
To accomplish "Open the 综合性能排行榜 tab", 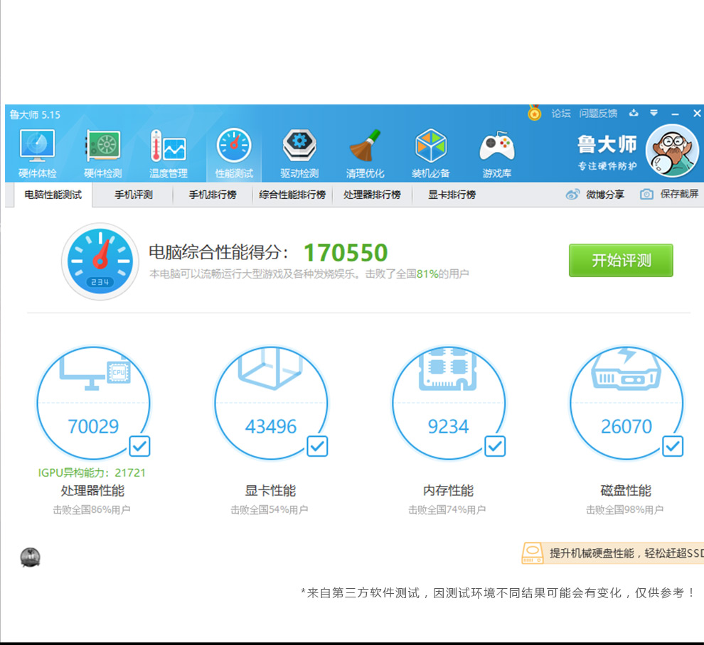I will coord(292,195).
